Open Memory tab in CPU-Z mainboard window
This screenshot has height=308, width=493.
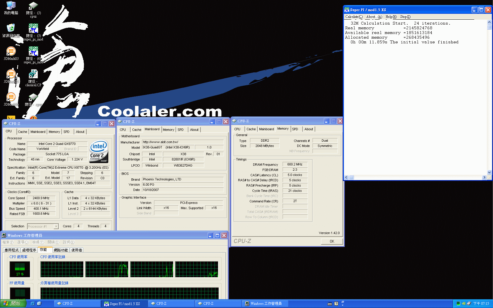tap(168, 130)
